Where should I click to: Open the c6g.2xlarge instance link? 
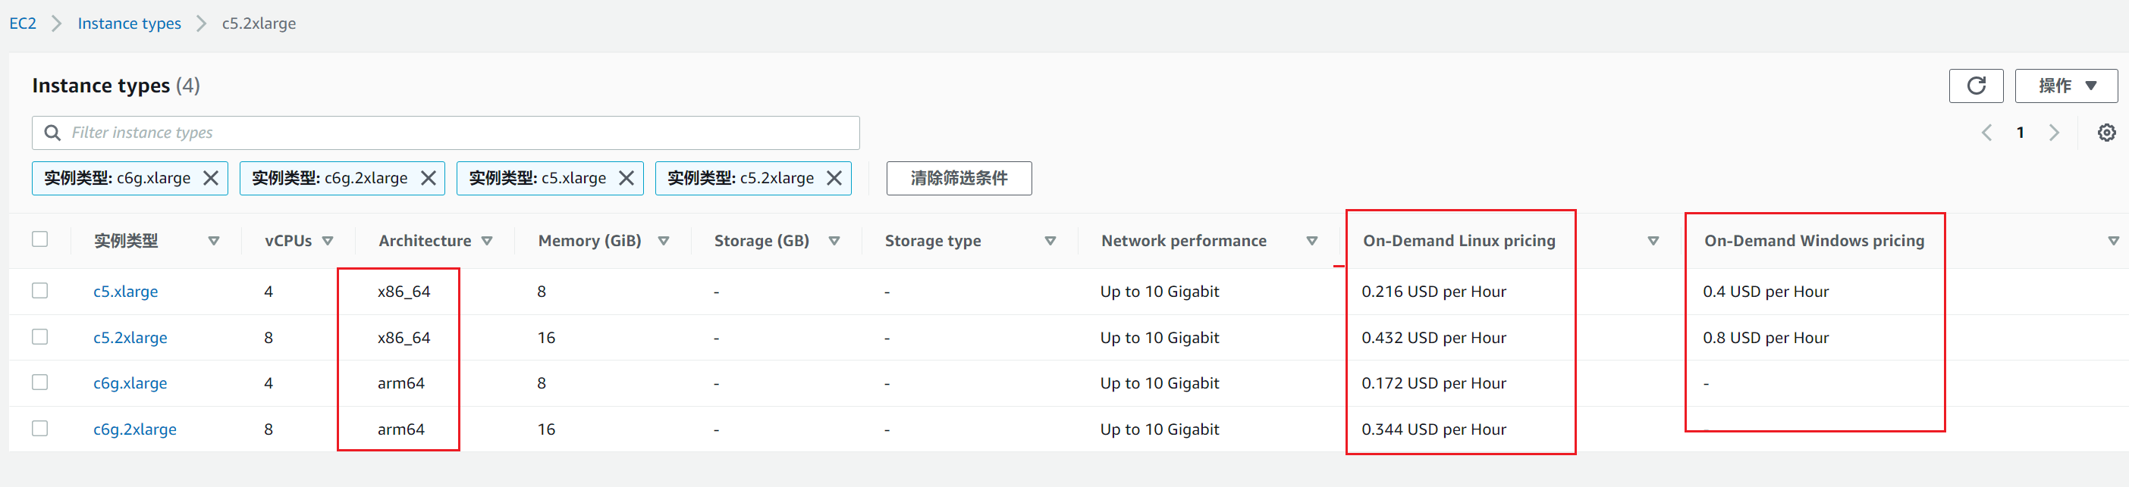coord(135,429)
